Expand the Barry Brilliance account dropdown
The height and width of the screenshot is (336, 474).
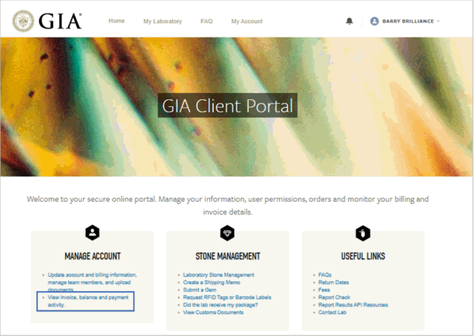coord(438,21)
